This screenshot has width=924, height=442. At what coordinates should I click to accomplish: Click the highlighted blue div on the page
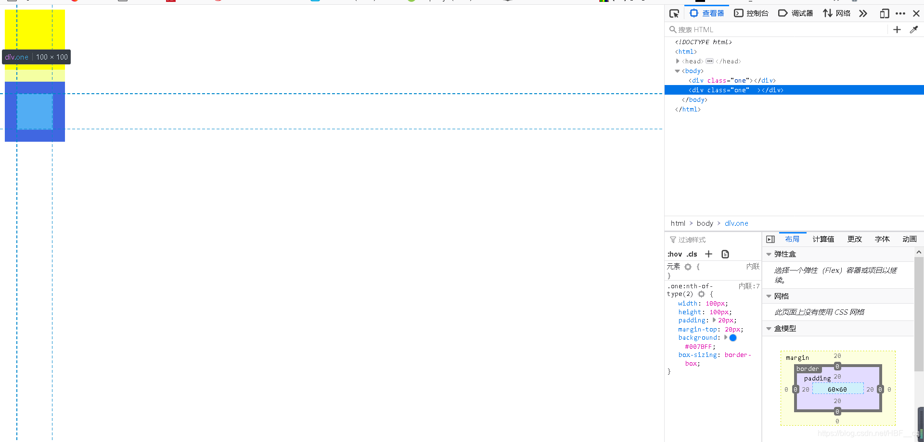35,111
